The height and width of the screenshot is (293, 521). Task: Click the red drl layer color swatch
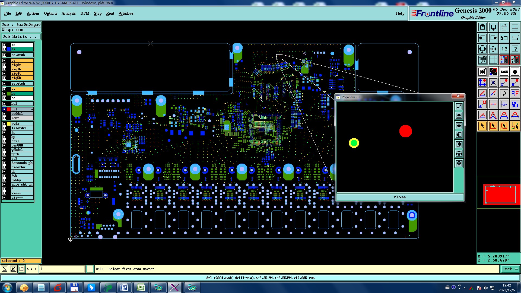pos(9,109)
